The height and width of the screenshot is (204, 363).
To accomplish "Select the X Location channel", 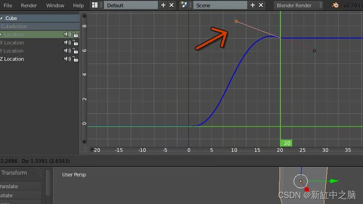I will click(x=12, y=43).
